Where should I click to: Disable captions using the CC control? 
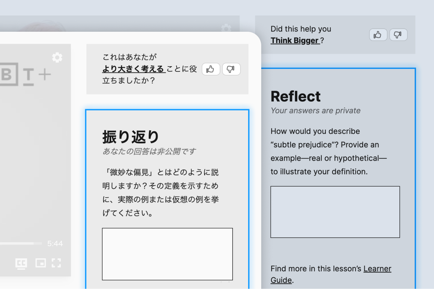pos(22,263)
